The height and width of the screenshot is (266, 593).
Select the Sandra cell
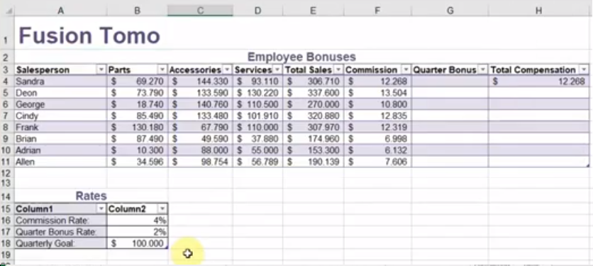click(60, 82)
